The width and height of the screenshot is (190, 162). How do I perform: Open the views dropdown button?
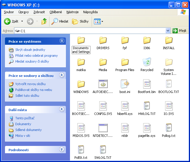[x=99, y=22]
